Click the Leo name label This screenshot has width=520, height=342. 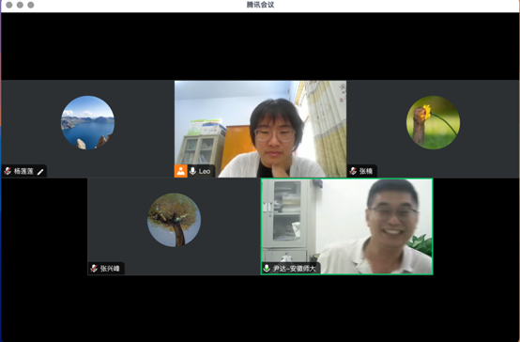point(205,171)
